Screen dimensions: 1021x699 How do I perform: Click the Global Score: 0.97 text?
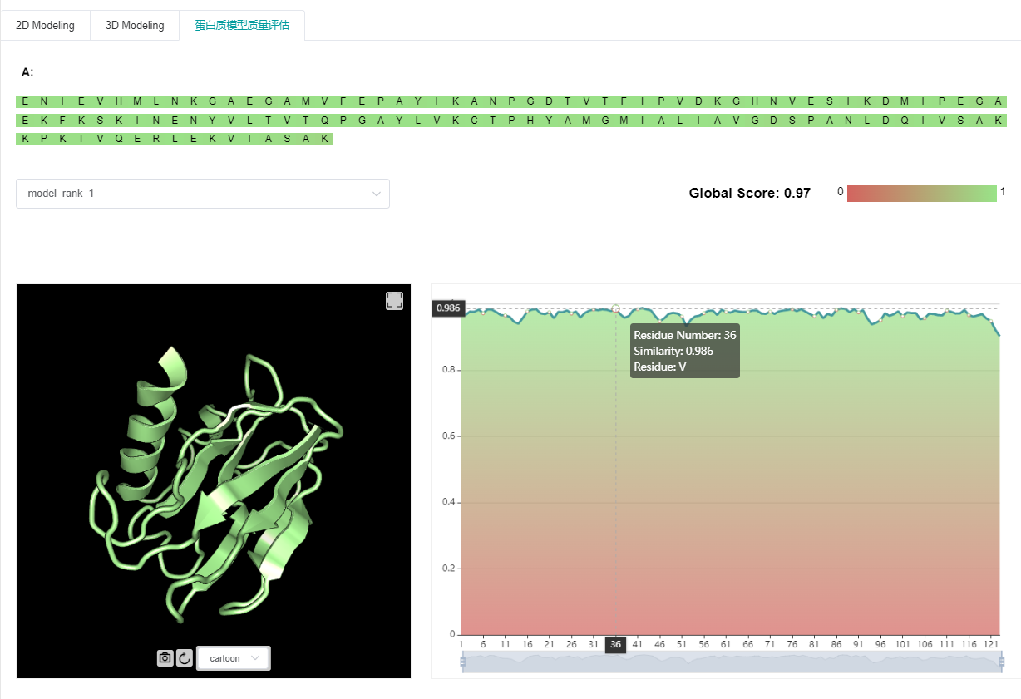click(749, 194)
